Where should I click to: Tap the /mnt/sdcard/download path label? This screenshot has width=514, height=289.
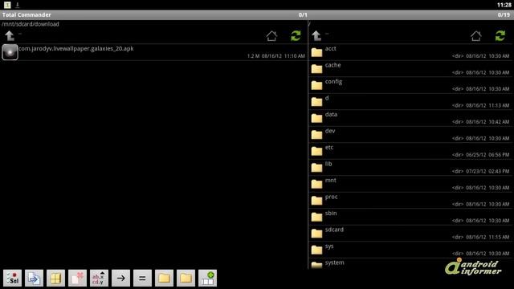(x=31, y=24)
